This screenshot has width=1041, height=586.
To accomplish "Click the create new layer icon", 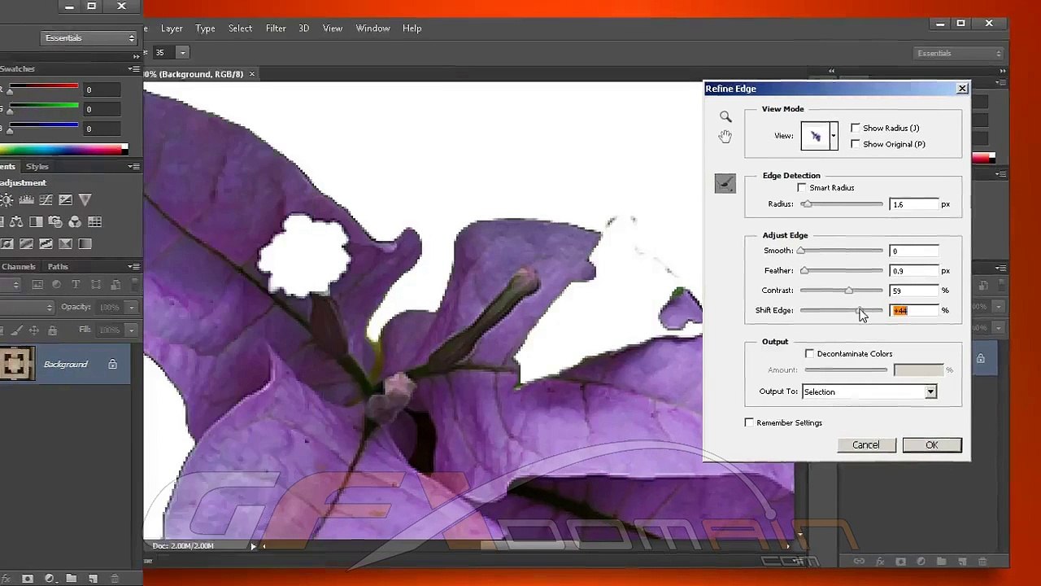I will (93, 578).
